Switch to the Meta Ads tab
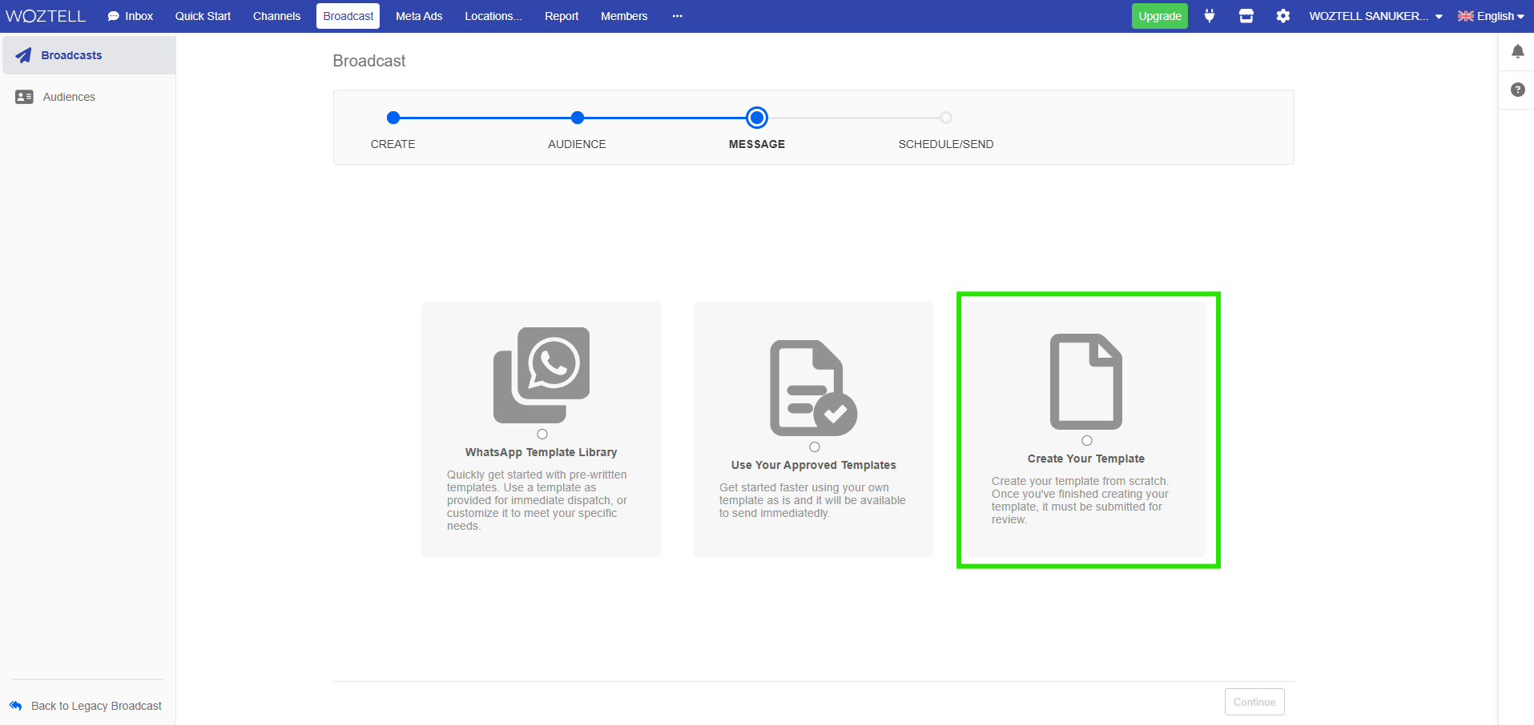Image resolution: width=1534 pixels, height=725 pixels. click(418, 15)
